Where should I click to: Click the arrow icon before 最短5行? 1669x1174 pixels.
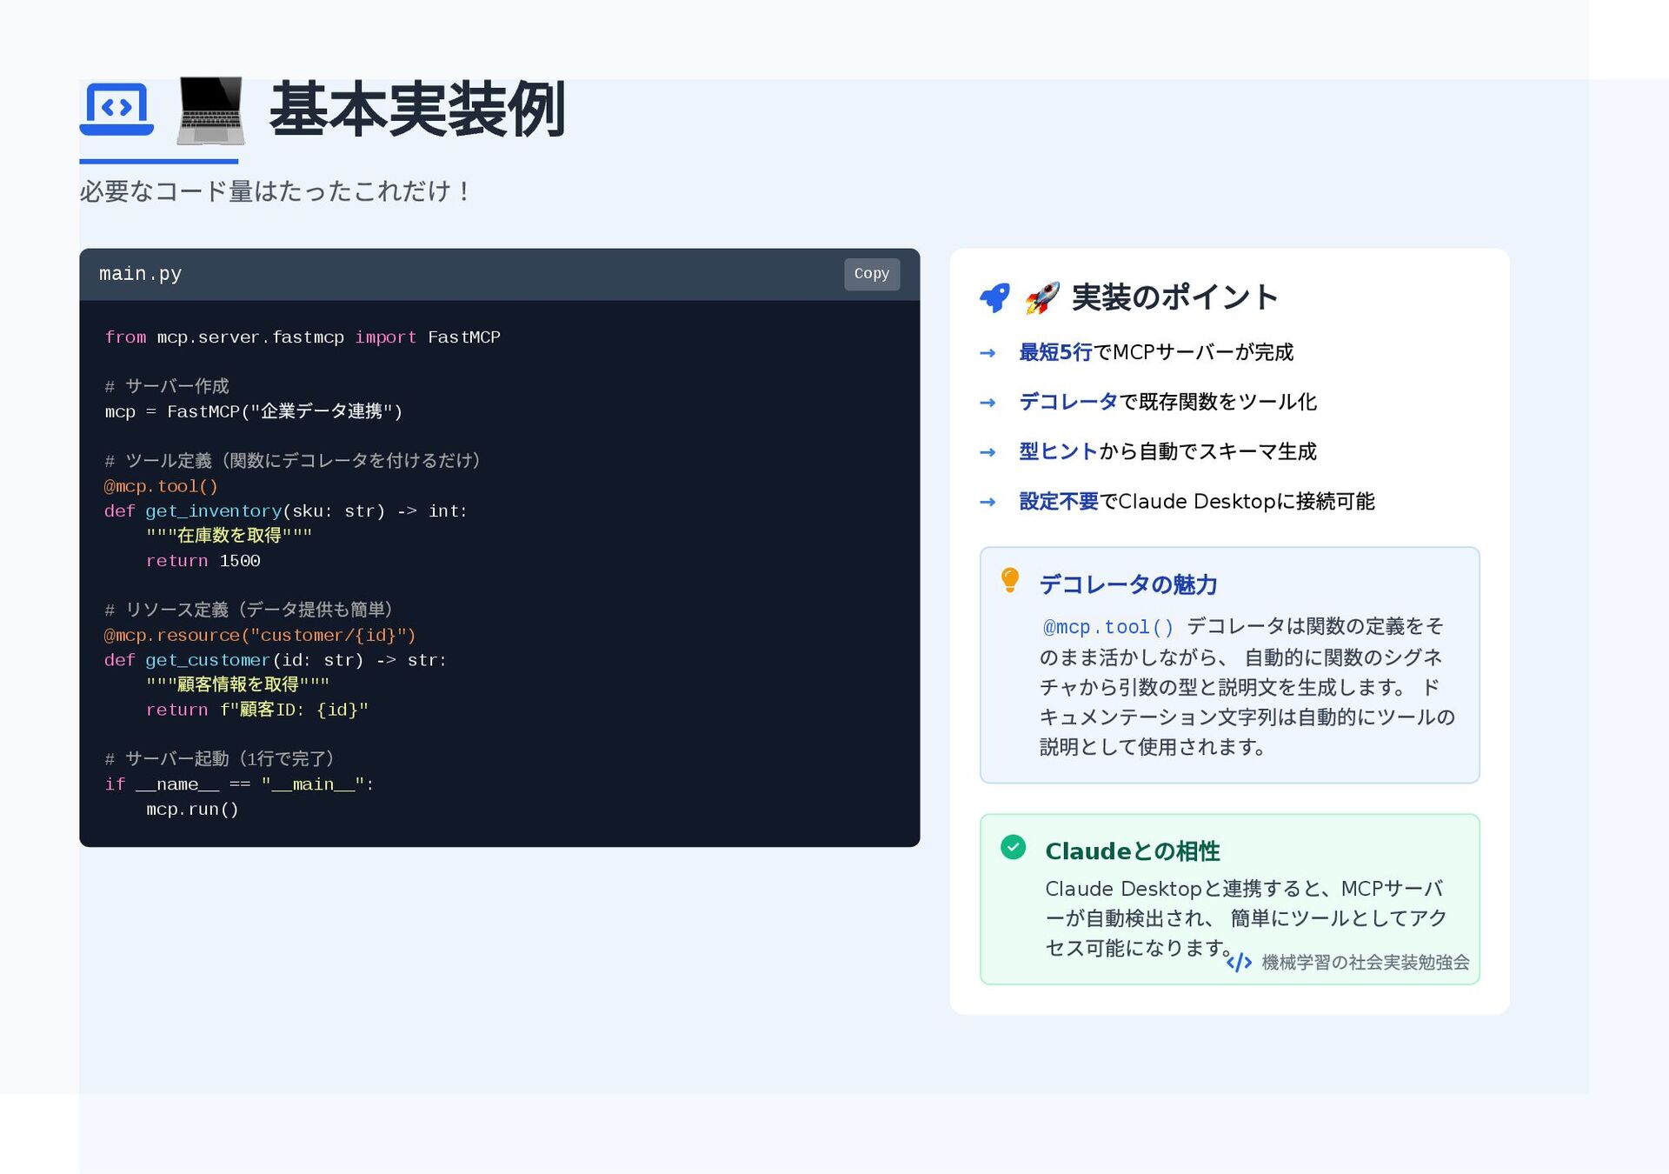[987, 353]
